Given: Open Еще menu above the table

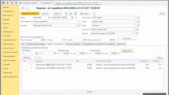Looking at the screenshot, I should (x=160, y=57).
